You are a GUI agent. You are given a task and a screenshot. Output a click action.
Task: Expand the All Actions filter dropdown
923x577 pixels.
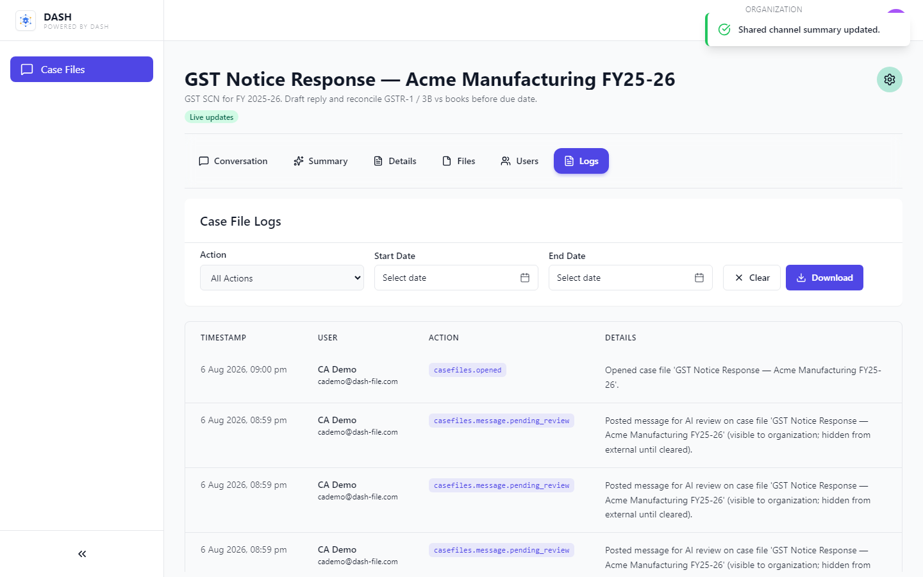(282, 278)
